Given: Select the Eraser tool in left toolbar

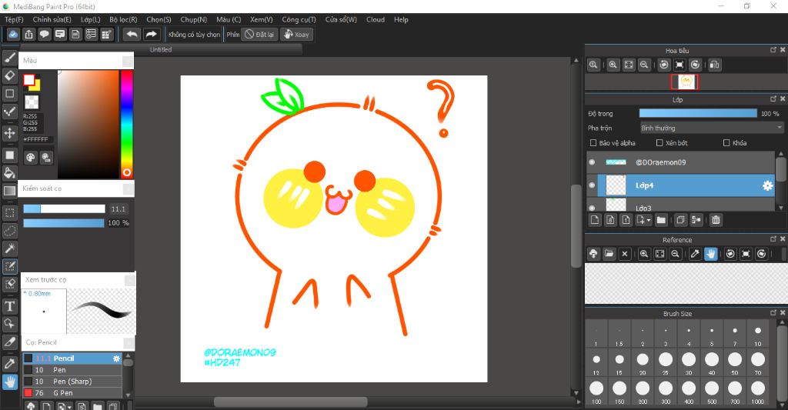Looking at the screenshot, I should [10, 75].
